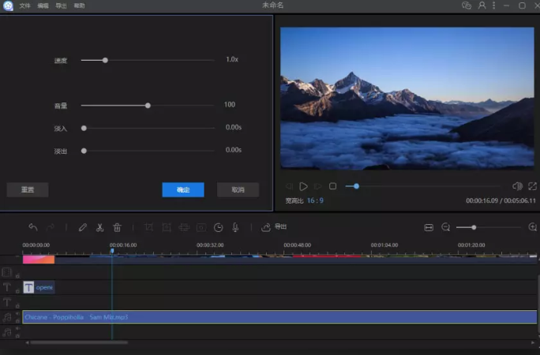Click the zoom-to-fit timeline icon
Image resolution: width=540 pixels, height=355 pixels.
click(x=429, y=227)
